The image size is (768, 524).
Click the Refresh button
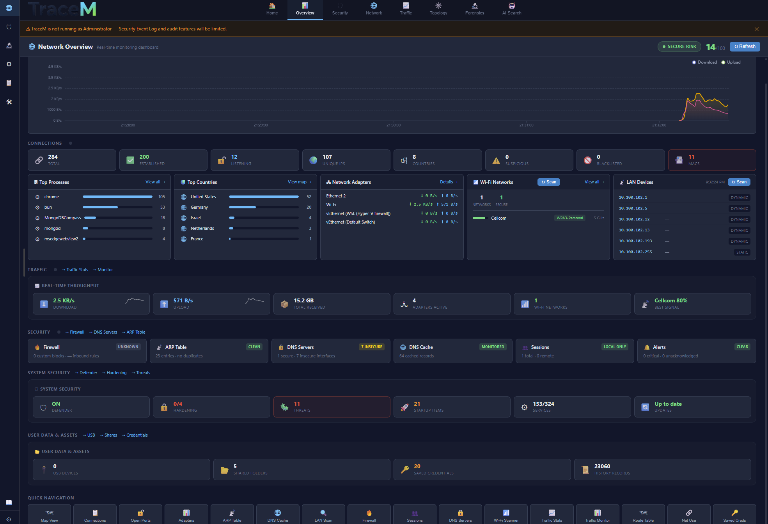pos(745,46)
